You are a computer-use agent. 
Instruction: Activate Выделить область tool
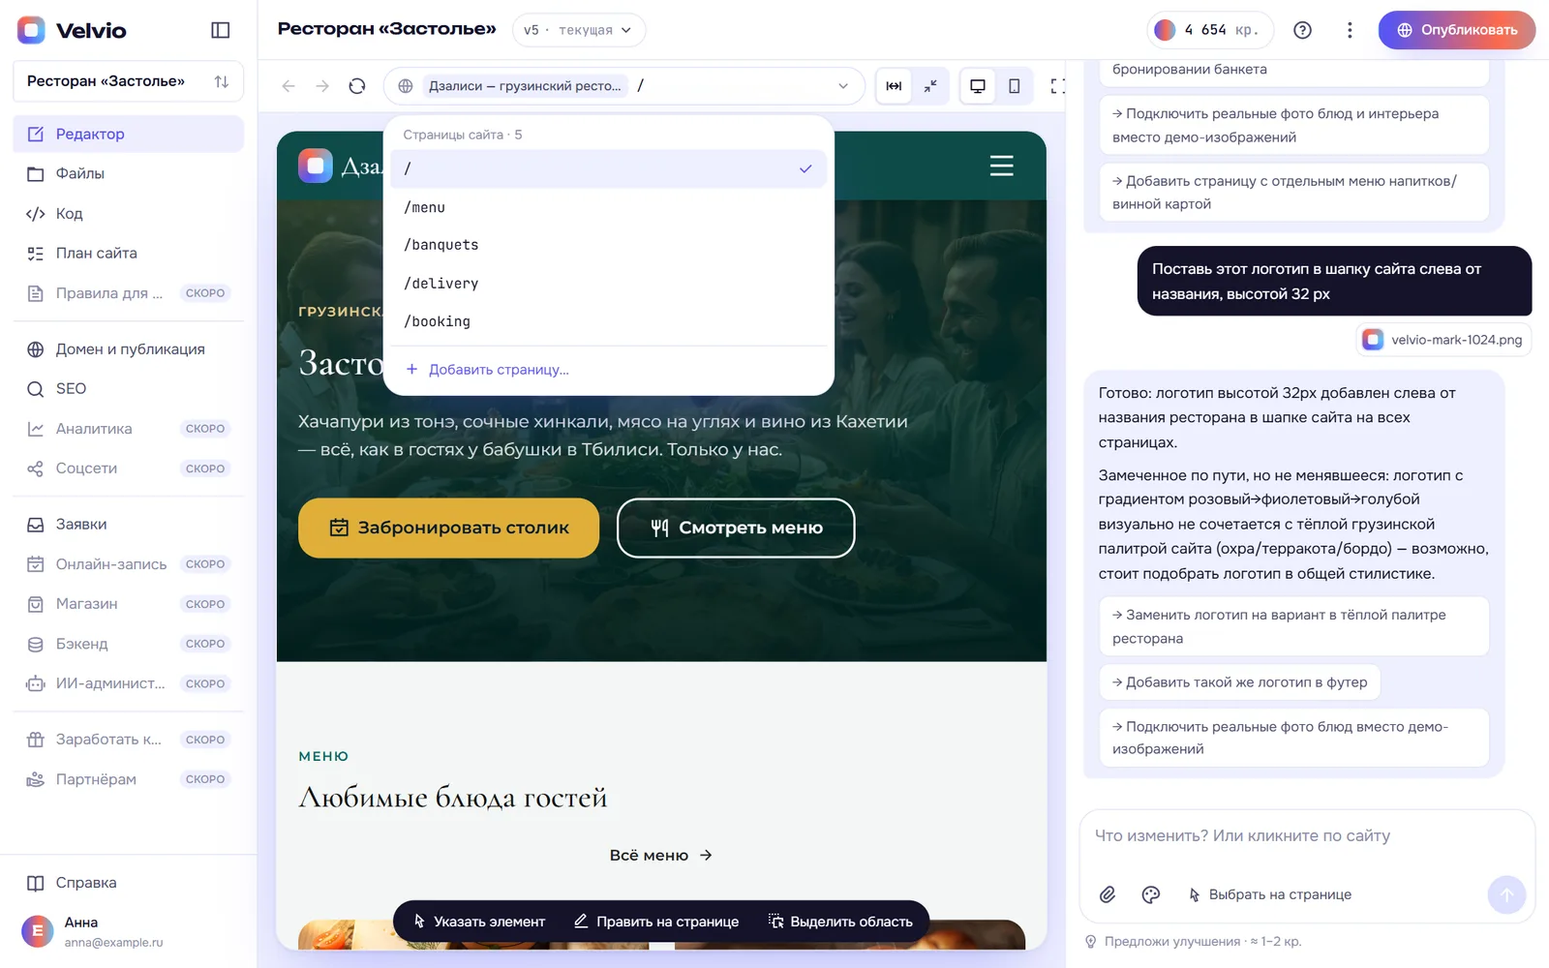(x=840, y=922)
